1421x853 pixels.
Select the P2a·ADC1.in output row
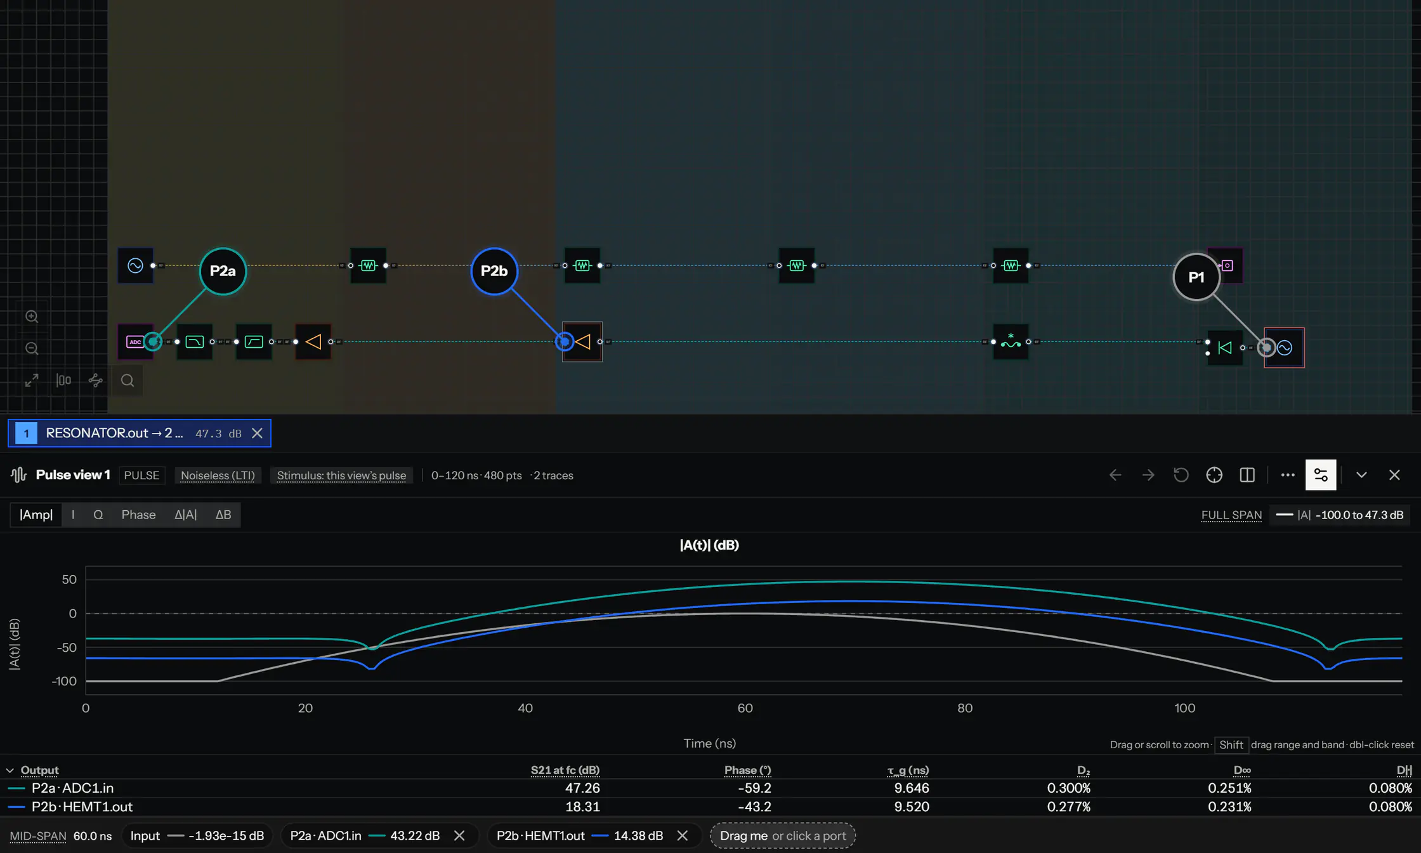coord(710,788)
